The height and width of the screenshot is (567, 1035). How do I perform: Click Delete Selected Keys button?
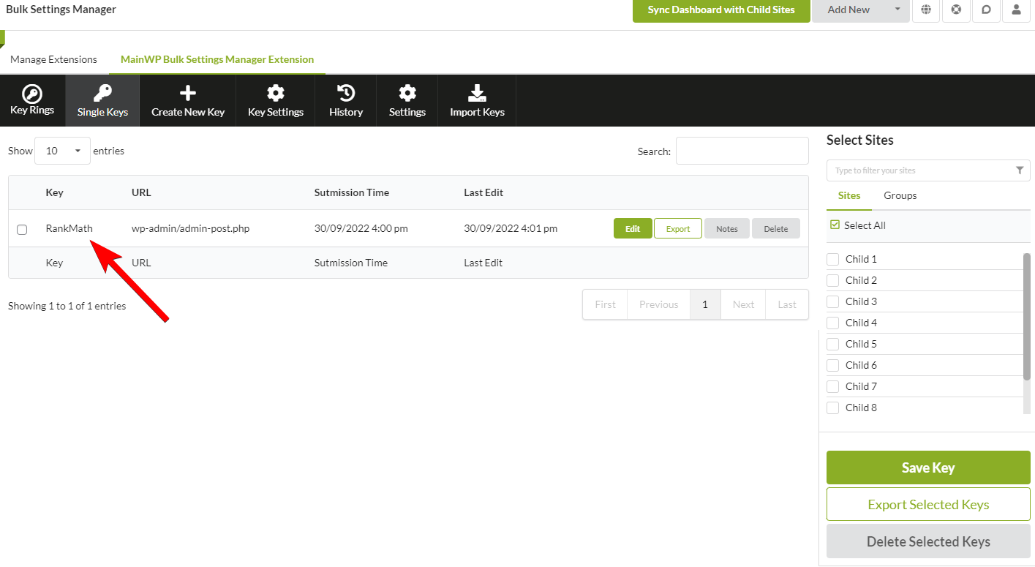coord(928,541)
